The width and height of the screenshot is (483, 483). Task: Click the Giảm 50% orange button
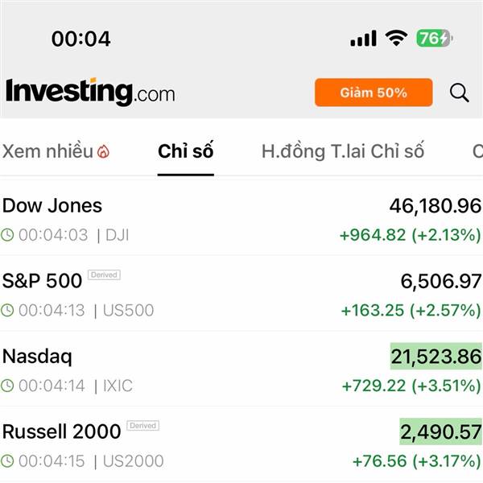coord(374,93)
